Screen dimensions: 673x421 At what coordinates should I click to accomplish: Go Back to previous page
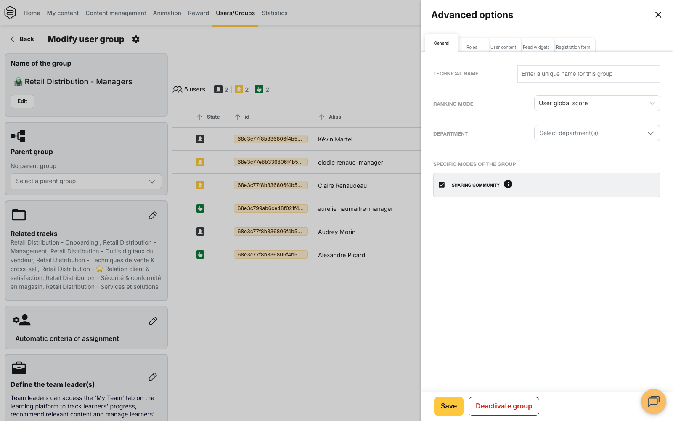click(22, 39)
